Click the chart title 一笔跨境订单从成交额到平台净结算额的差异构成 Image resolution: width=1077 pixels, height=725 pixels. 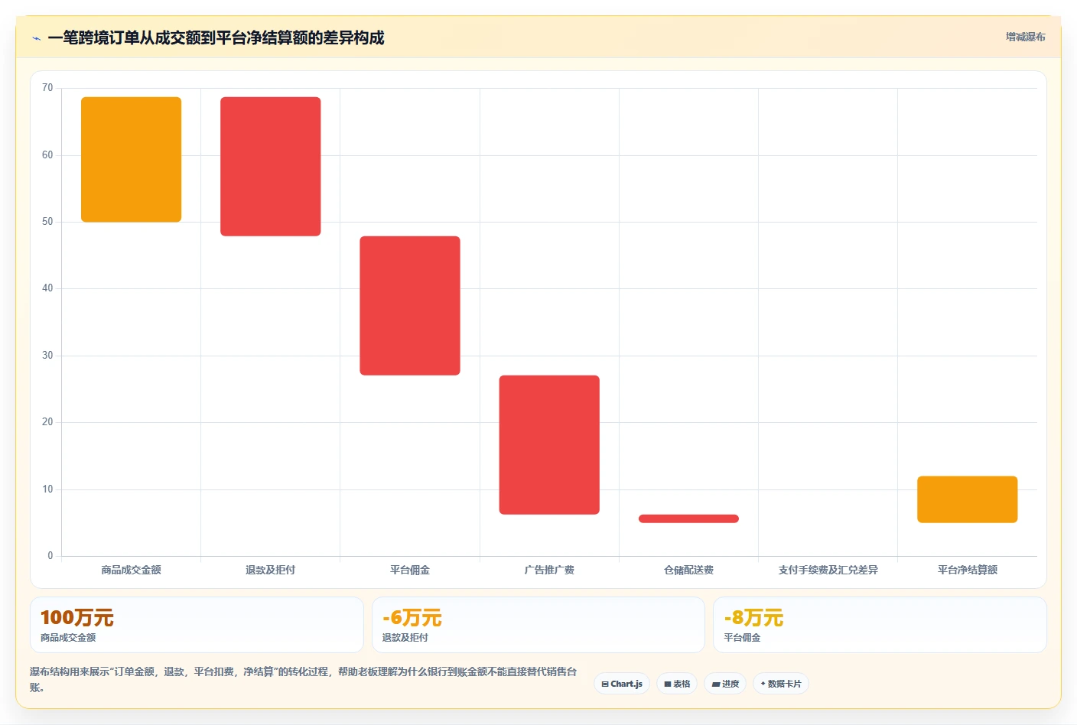coord(216,38)
